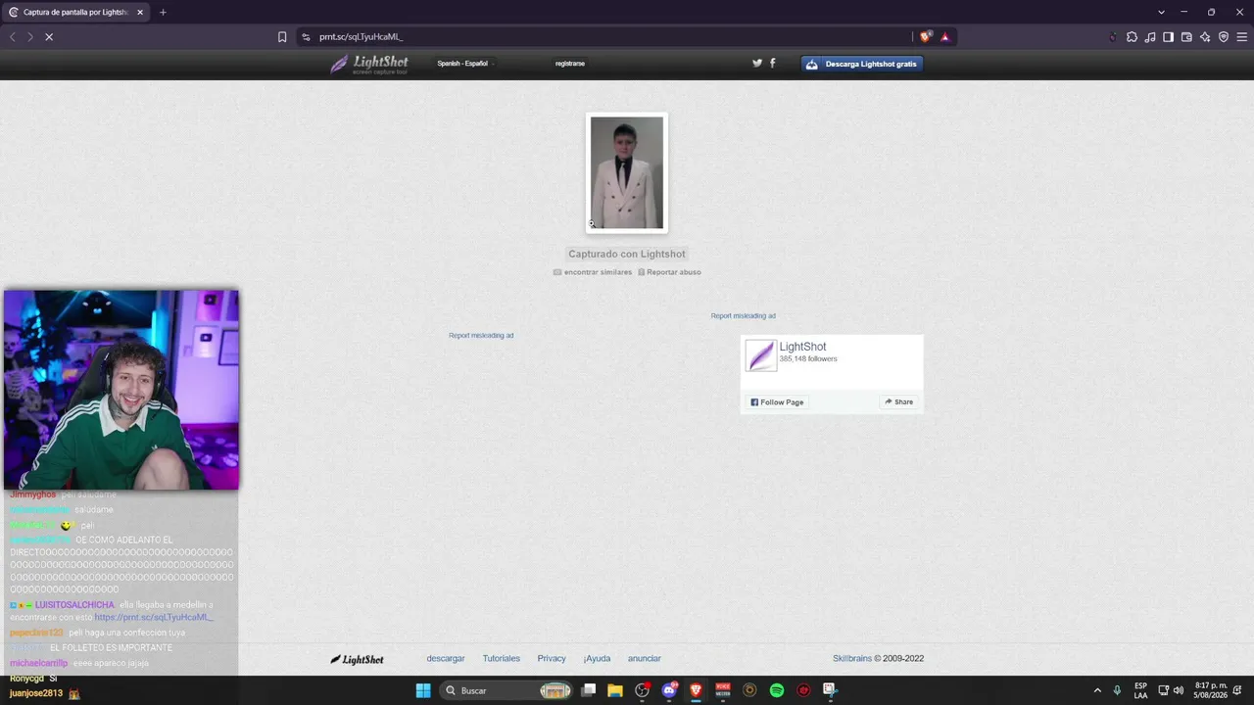Open the Brave VPN shield icon
The height and width of the screenshot is (705, 1254).
[x=1224, y=37]
